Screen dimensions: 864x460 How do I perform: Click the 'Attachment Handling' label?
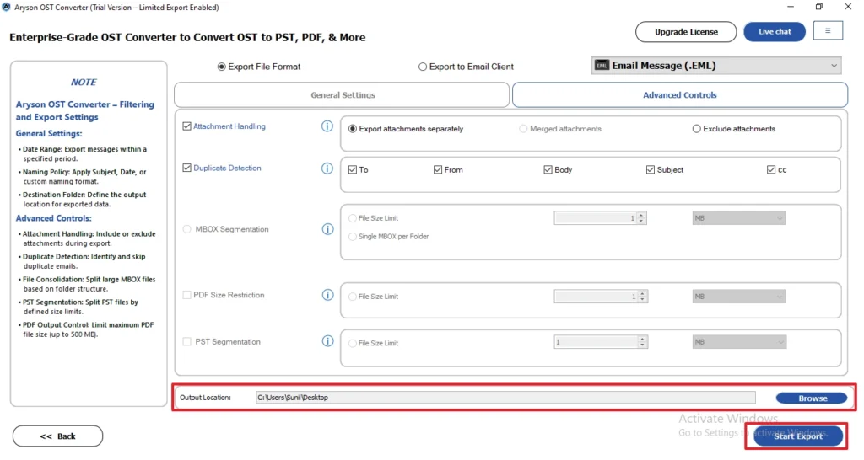click(229, 126)
